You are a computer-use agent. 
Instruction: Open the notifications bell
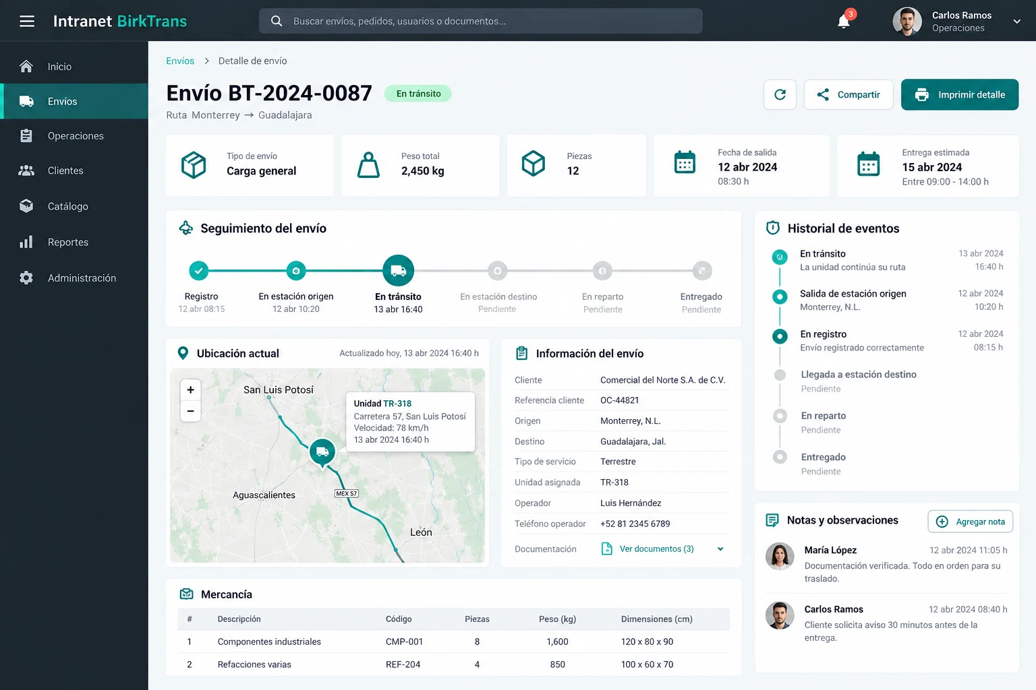coord(844,21)
